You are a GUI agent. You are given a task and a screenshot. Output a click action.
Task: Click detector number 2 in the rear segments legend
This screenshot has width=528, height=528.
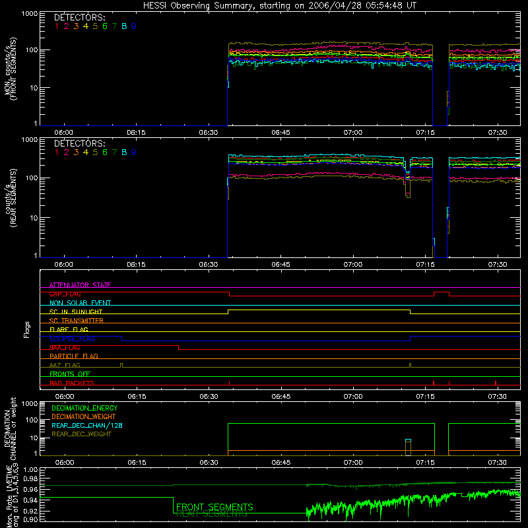(67, 152)
